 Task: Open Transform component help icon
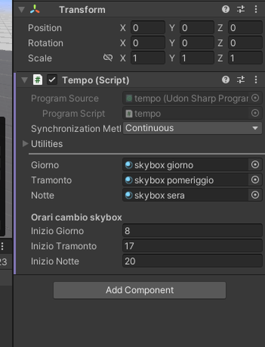tap(225, 10)
